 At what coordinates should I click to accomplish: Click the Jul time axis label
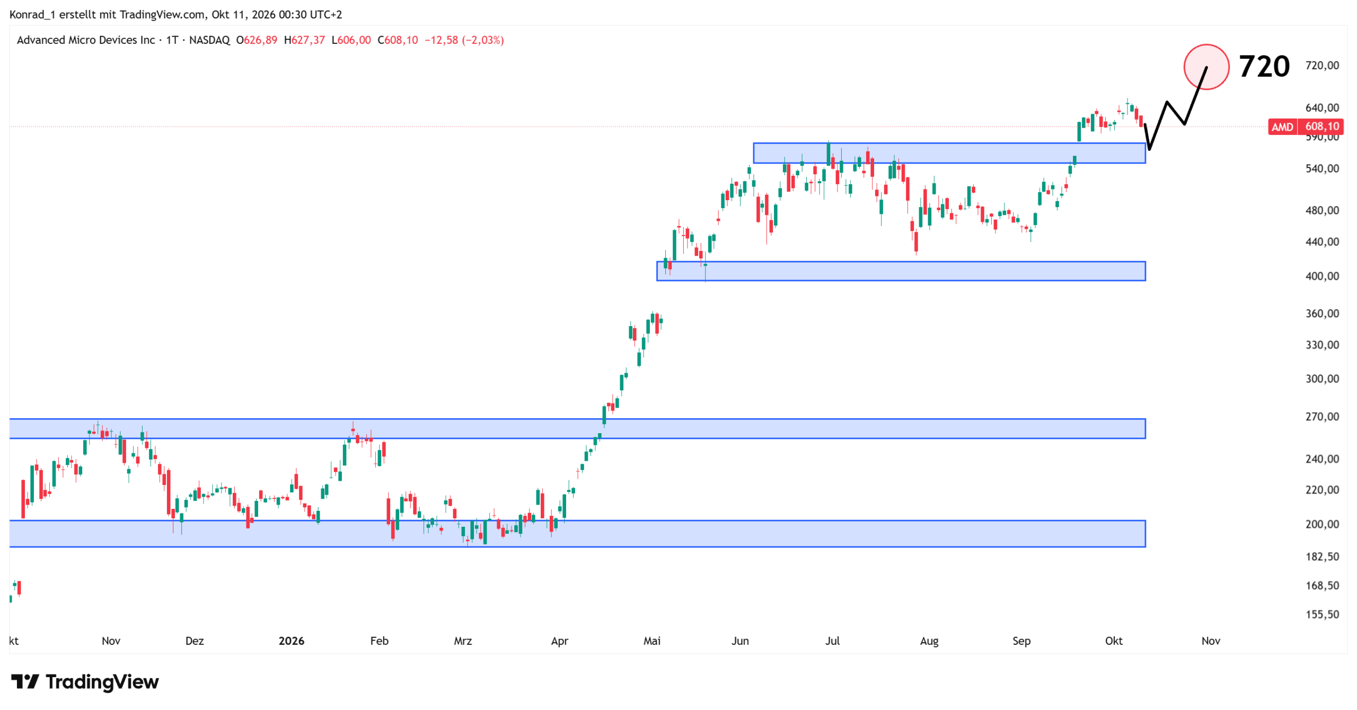tap(833, 641)
